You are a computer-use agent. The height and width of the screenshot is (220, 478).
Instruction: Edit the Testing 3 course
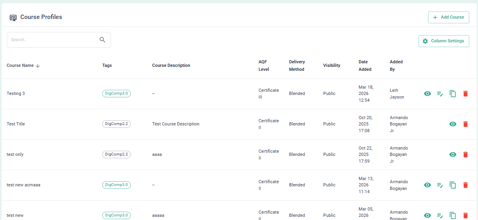click(x=440, y=94)
